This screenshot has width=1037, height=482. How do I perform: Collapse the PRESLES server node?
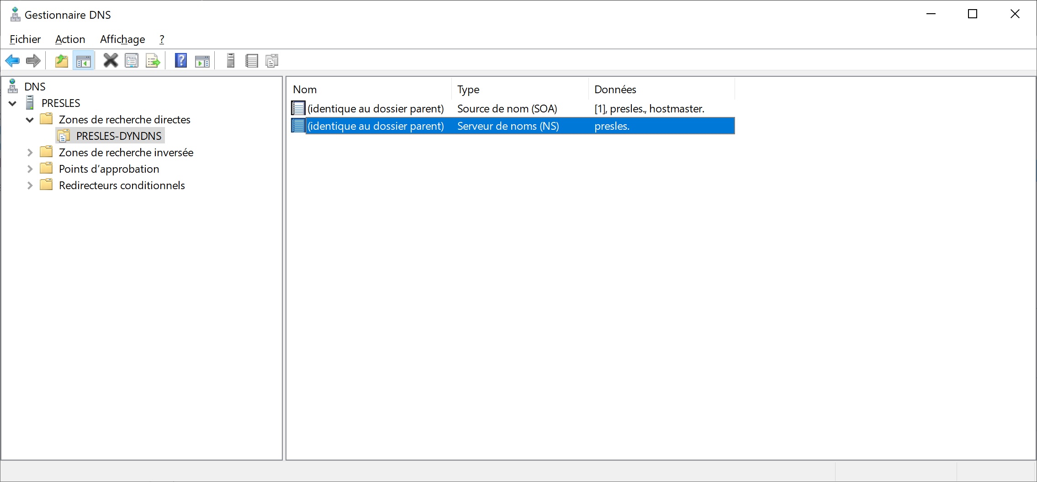(x=13, y=103)
